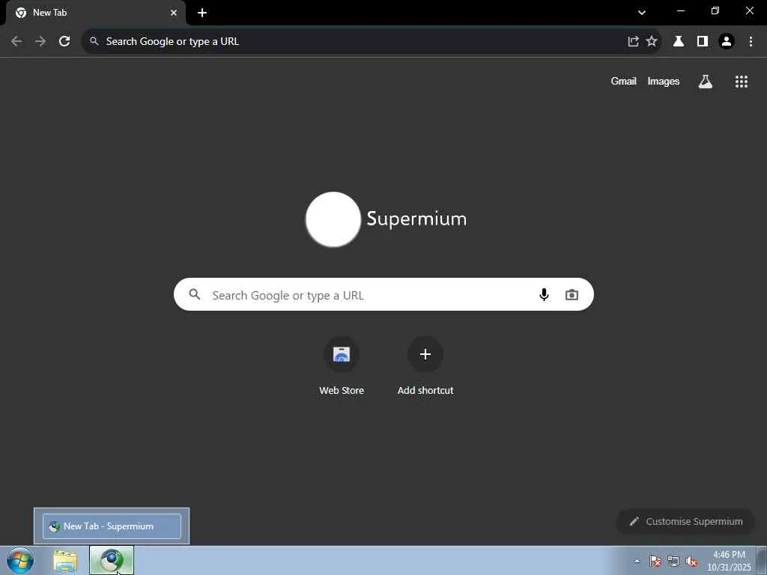Start voice search with the microphone

[x=544, y=294]
